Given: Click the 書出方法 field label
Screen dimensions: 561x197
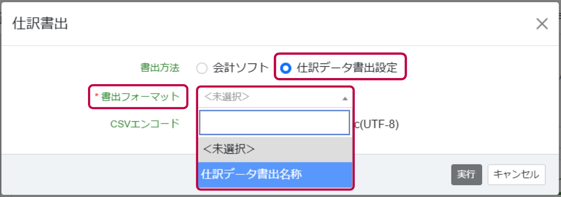Looking at the screenshot, I should coord(160,68).
